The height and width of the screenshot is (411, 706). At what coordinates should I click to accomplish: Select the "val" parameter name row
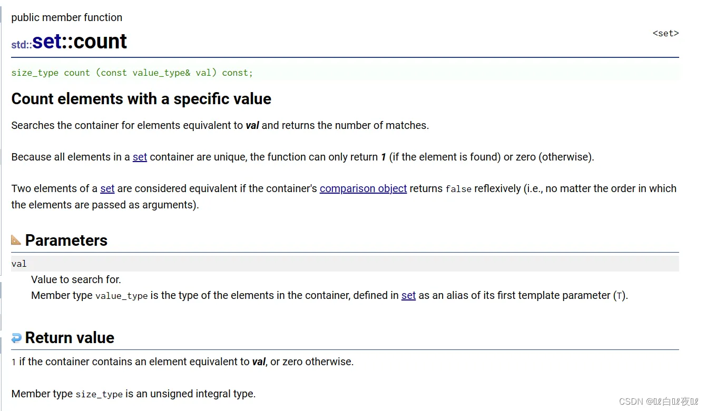pos(19,264)
